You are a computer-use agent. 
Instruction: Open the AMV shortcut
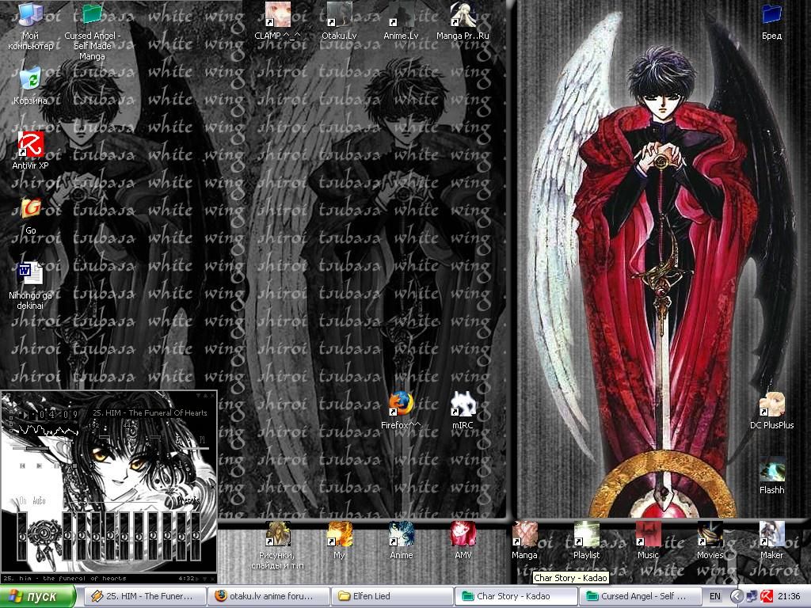tap(463, 540)
